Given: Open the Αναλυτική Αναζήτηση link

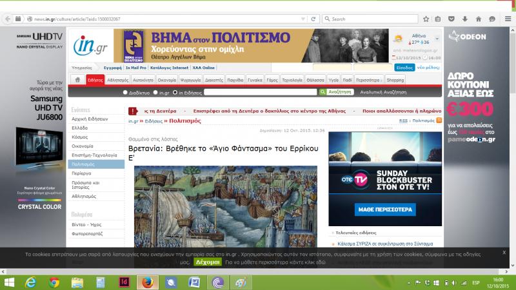Looking at the screenshot, I should click(x=383, y=92).
